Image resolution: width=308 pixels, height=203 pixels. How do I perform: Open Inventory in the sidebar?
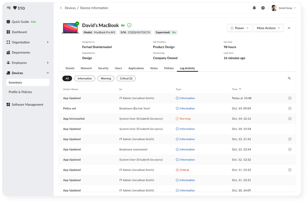[x=28, y=83]
